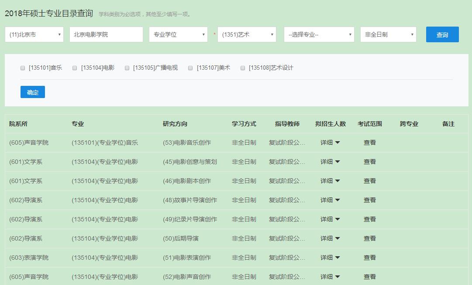Check the [135101]音乐 checkbox
This screenshot has width=472, height=285.
22,68
